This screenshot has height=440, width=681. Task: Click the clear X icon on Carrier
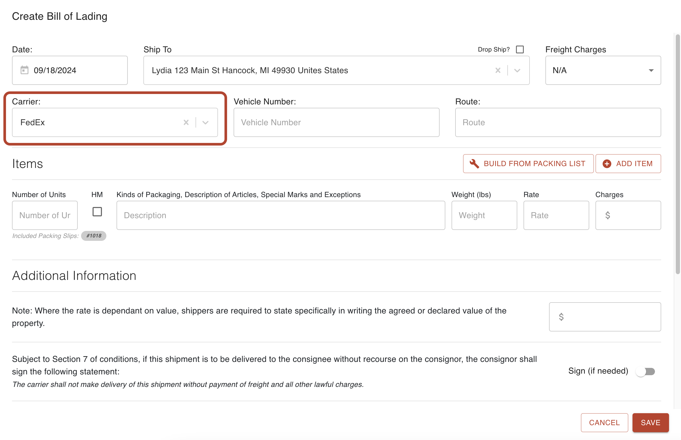click(x=186, y=122)
